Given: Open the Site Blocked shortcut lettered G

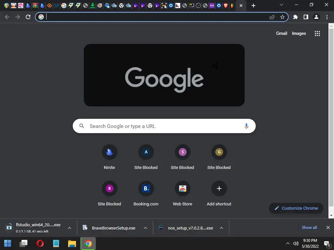Looking at the screenshot, I should [x=219, y=157].
